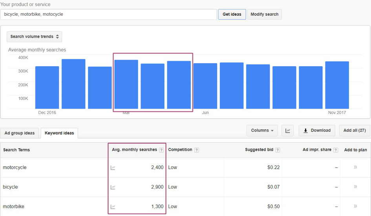Click help icon beside Suggested bid

[278, 150]
